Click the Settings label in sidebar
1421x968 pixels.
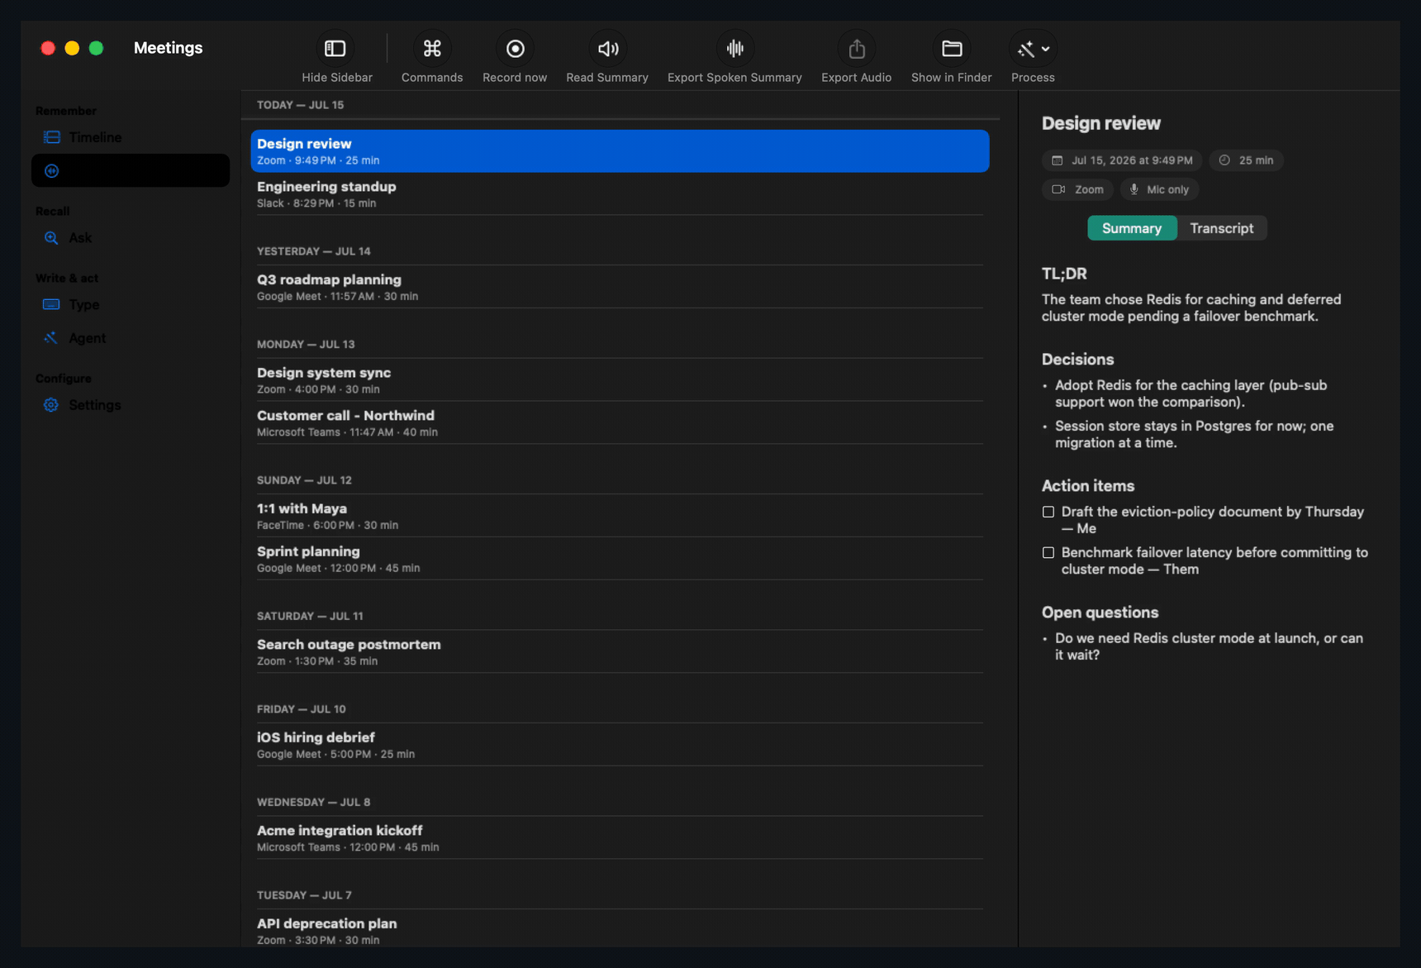coord(95,405)
